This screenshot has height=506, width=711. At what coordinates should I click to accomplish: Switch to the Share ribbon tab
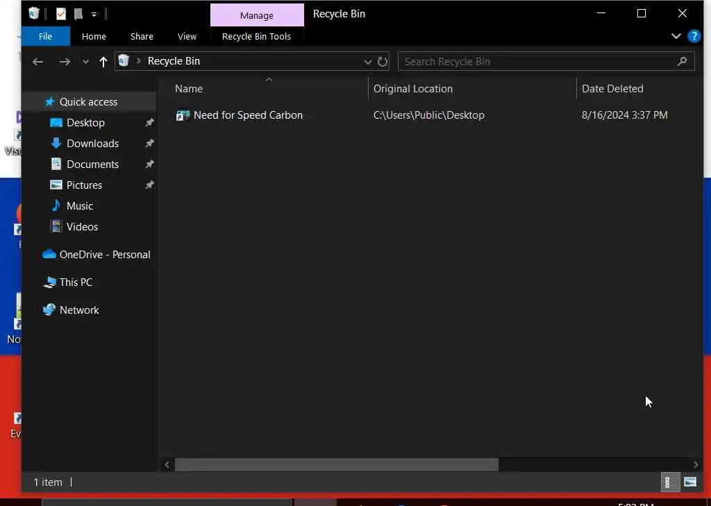pos(142,36)
